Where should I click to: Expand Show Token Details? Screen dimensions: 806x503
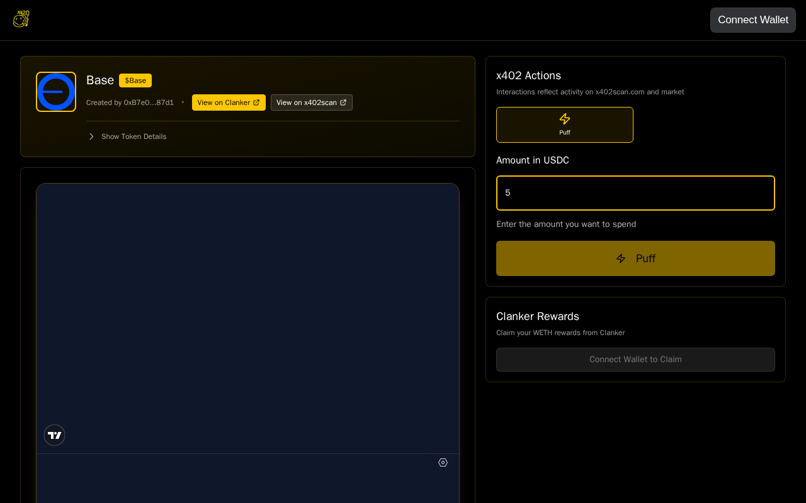(x=127, y=136)
